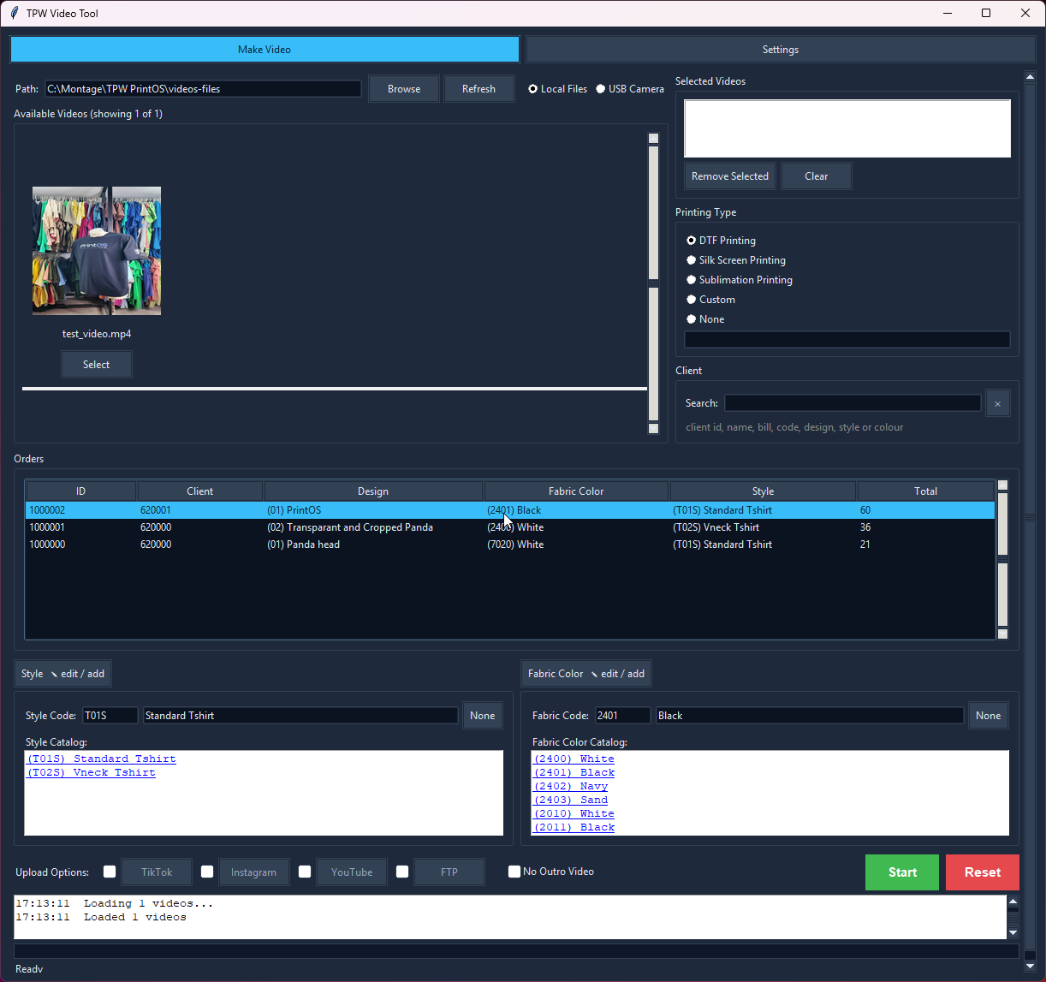Click log scrollbar down arrow

click(x=1013, y=933)
